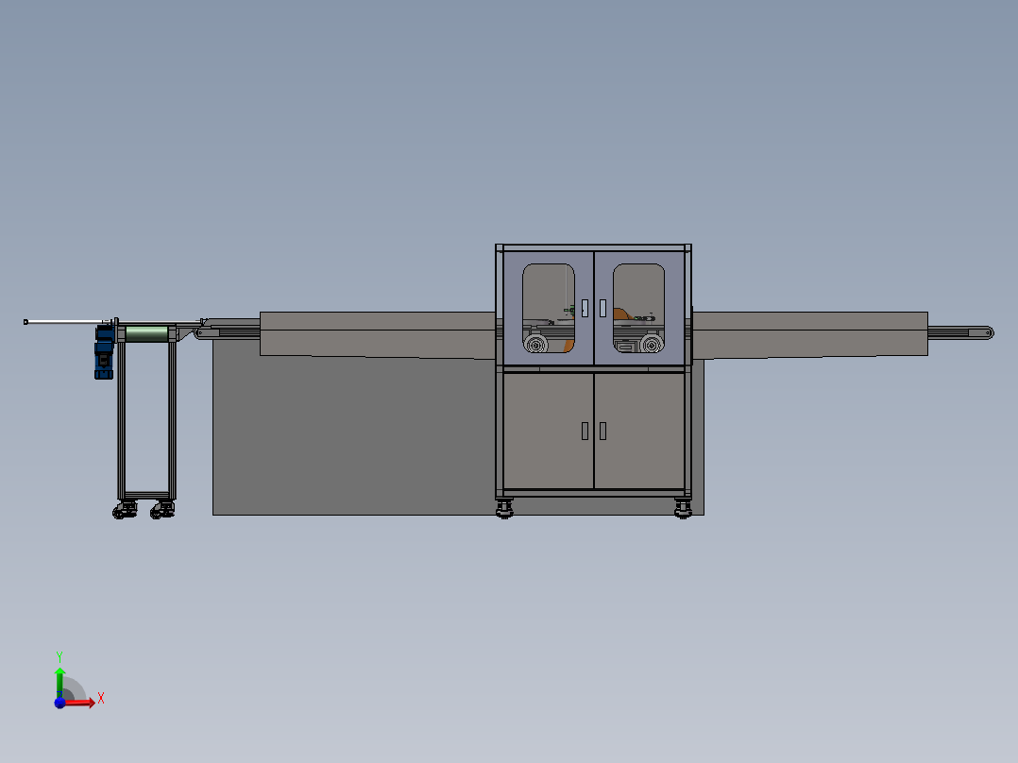Select the lower left cabinet door panel

click(549, 432)
